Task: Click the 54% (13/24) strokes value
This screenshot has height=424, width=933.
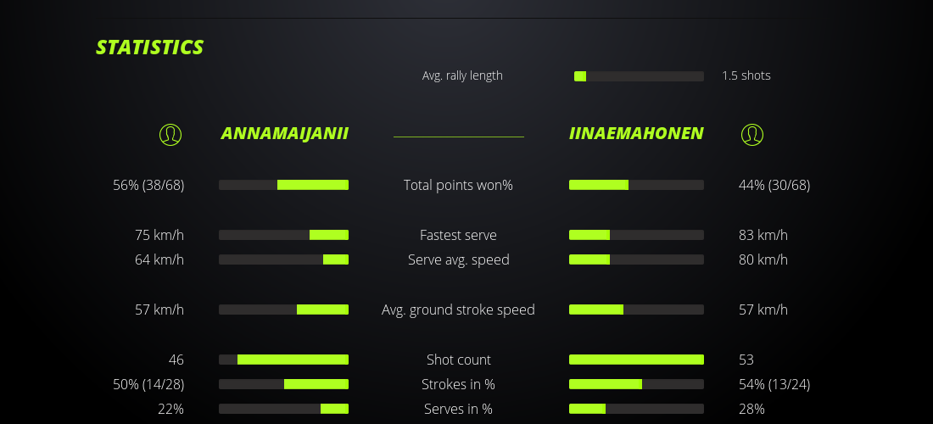Action: point(774,384)
